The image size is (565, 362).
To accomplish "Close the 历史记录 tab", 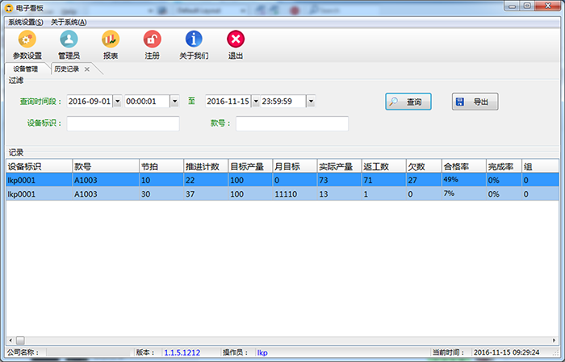I will tap(87, 69).
